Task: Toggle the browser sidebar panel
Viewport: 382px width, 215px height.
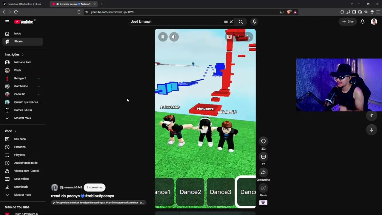Action: coord(354,12)
